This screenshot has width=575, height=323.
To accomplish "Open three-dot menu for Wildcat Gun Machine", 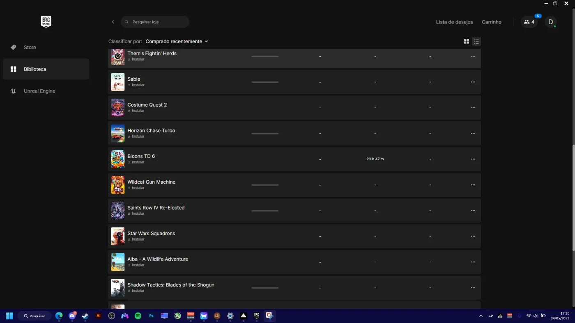I will pos(473,185).
